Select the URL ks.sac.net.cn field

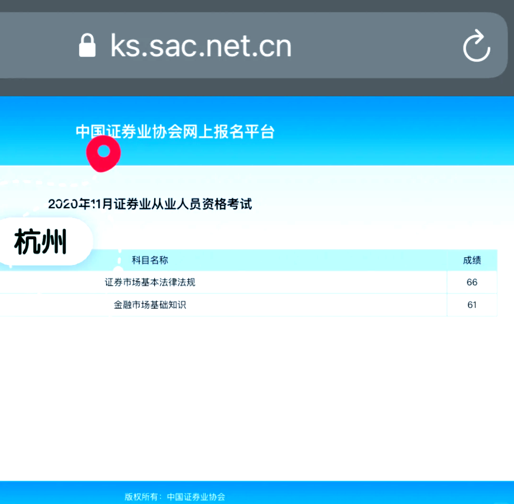coord(200,45)
